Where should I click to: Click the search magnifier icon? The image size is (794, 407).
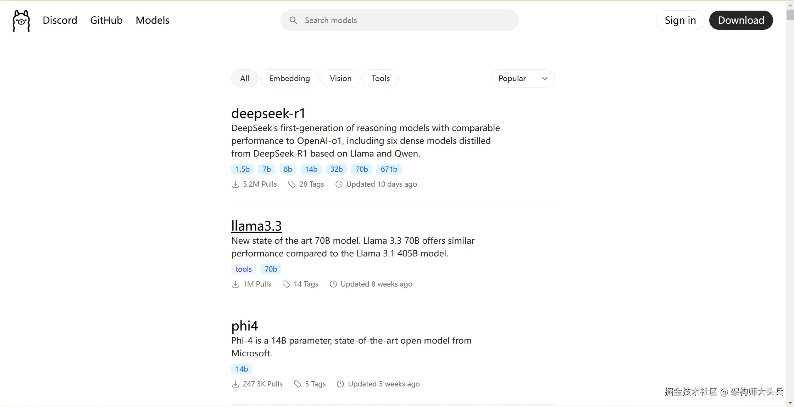click(293, 20)
